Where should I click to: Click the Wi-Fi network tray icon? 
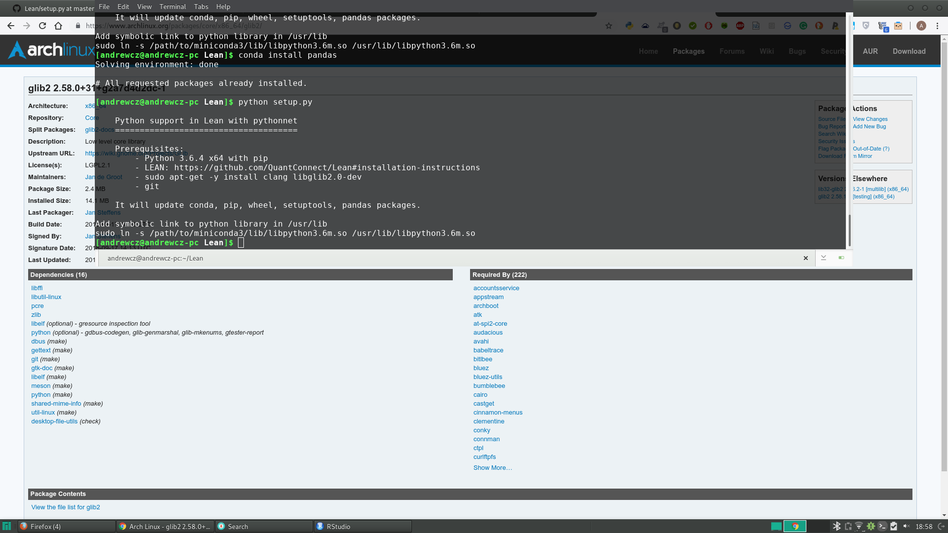(859, 526)
